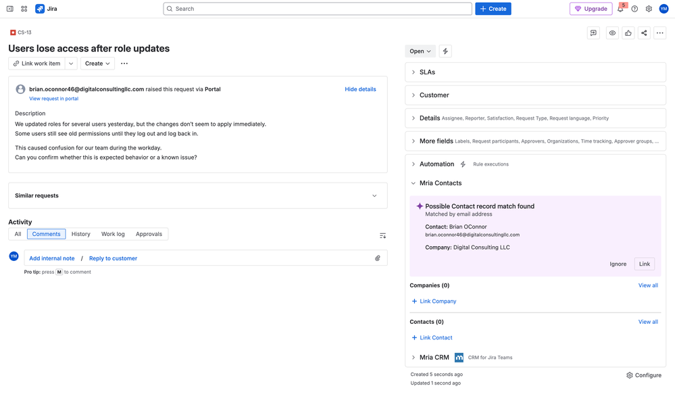675x403 pixels.
Task: Click the share icon
Action: [x=644, y=33]
